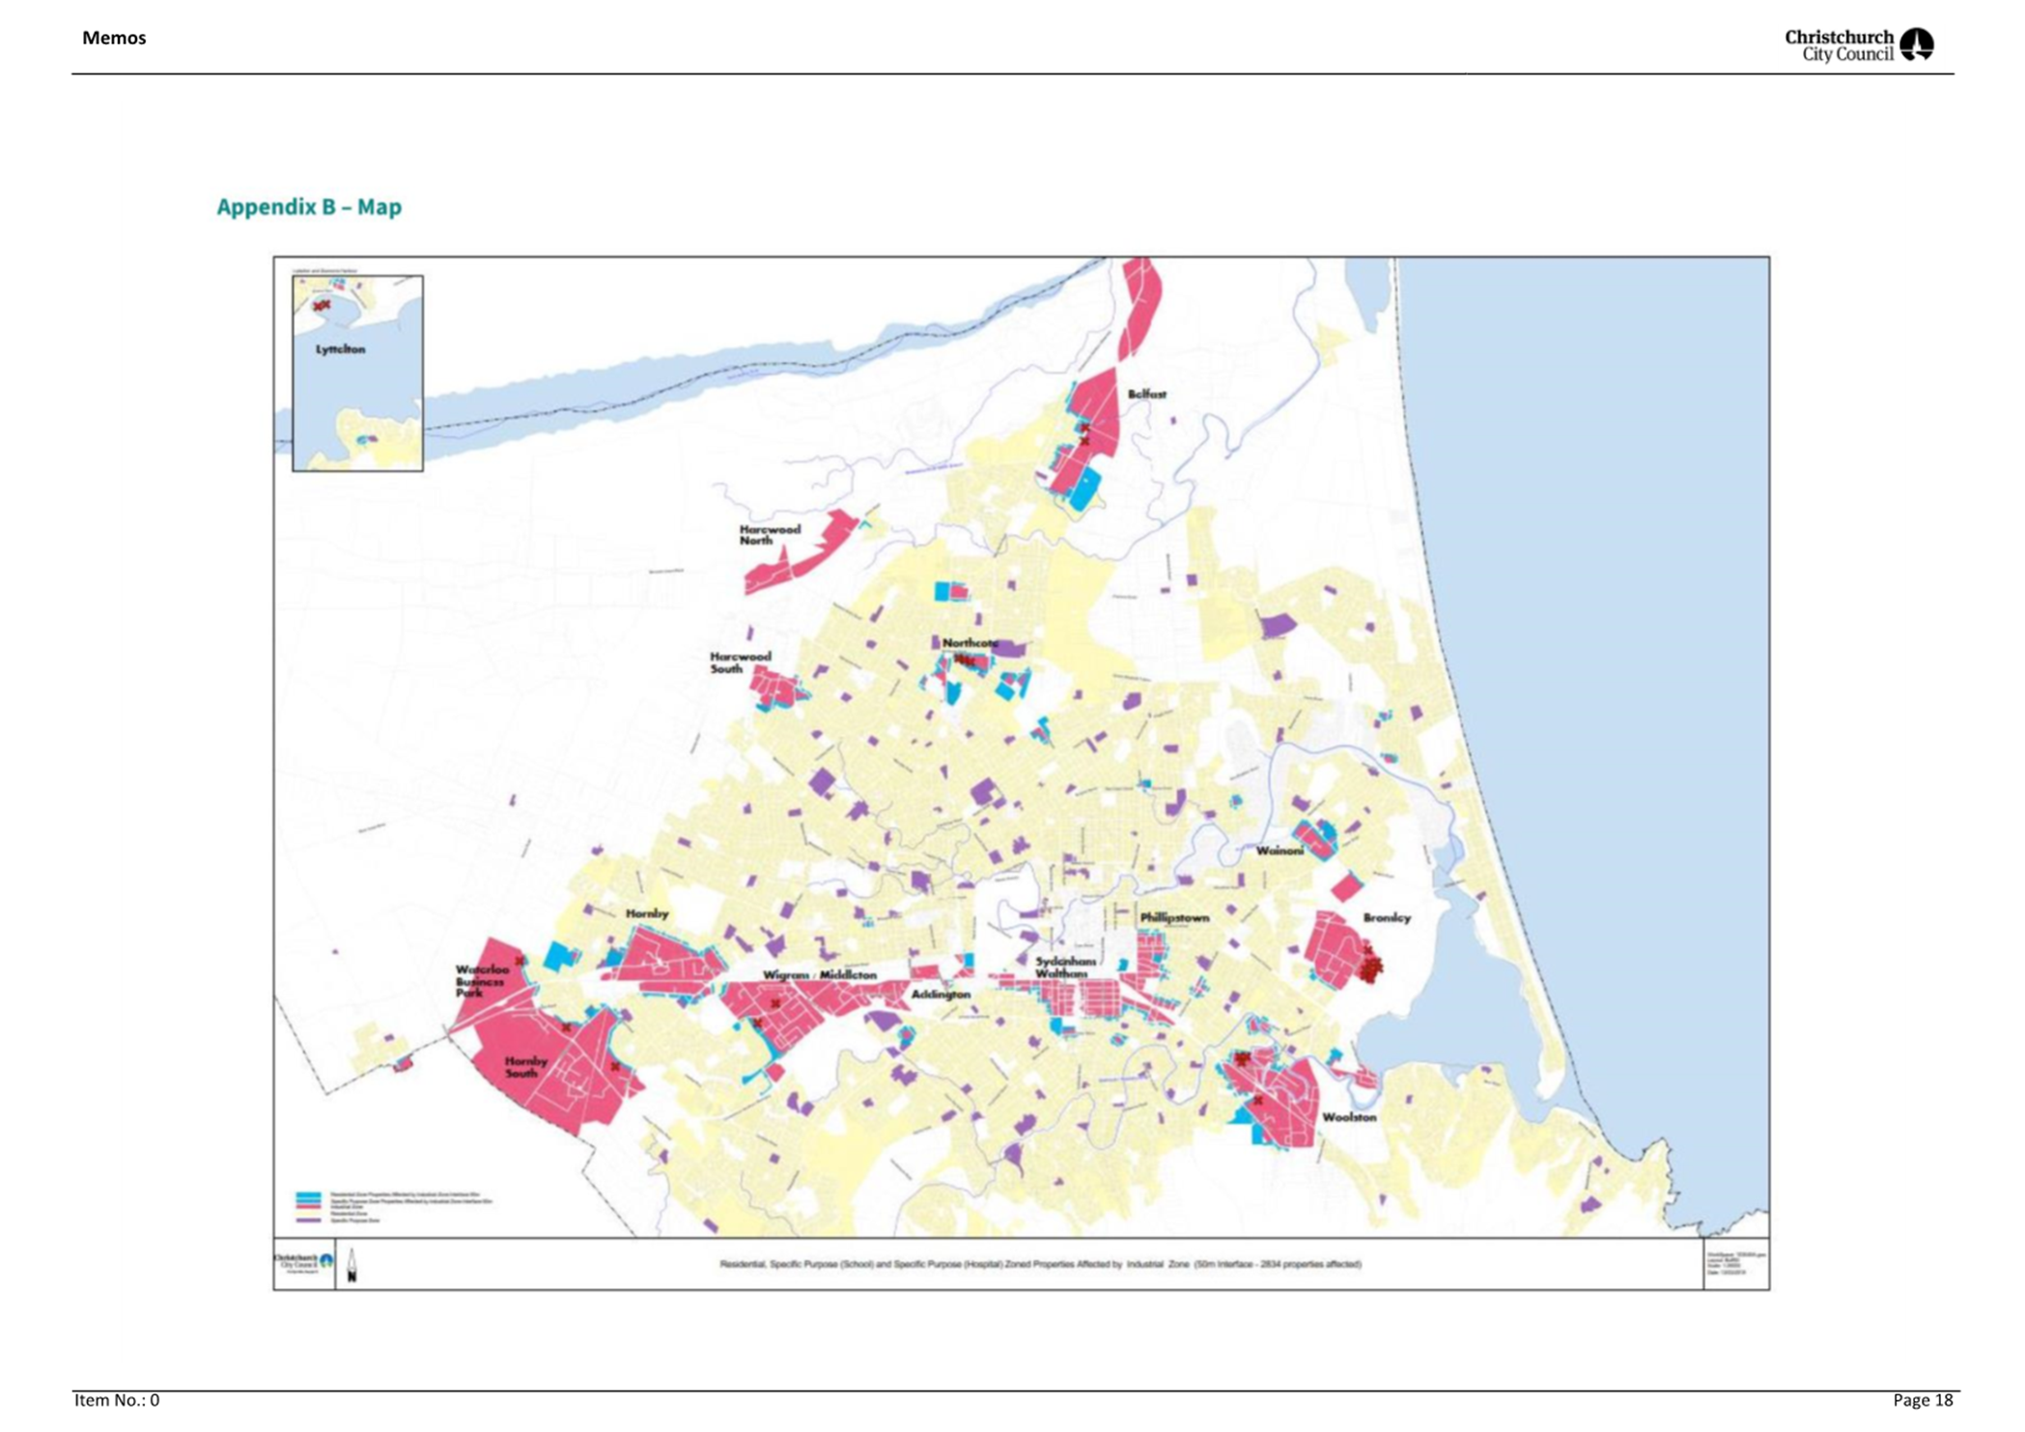Click the Appendix B – Map heading

point(309,207)
